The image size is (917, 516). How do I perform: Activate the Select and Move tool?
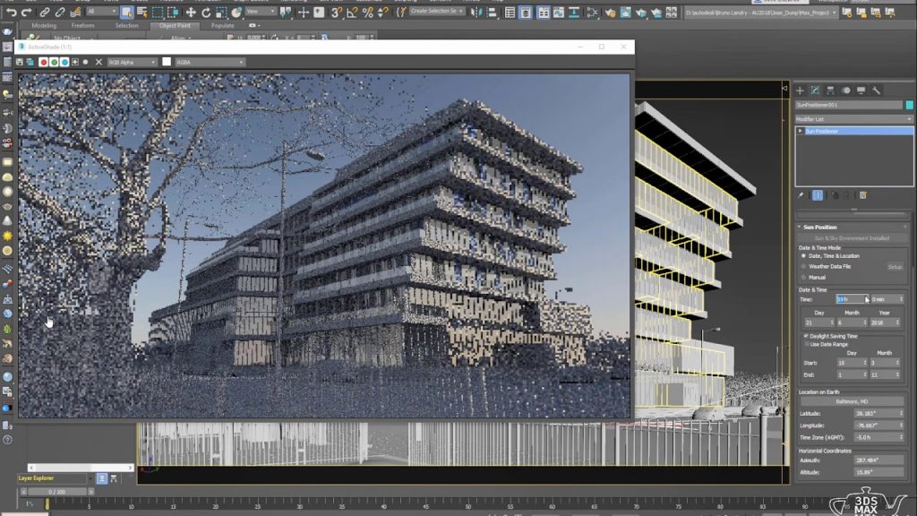pyautogui.click(x=191, y=13)
